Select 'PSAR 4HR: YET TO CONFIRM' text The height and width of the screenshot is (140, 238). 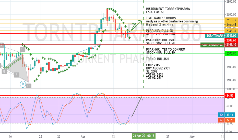pos(165,49)
